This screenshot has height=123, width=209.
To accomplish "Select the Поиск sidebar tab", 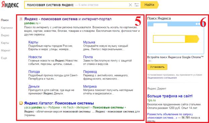I will (5, 20).
